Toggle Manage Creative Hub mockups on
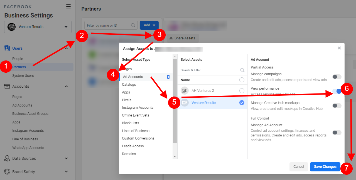Screen dimensions: 356x180 [337, 106]
